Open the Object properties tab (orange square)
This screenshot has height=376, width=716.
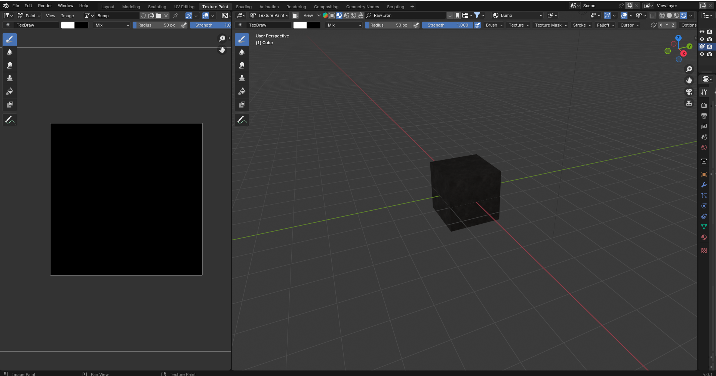point(704,174)
